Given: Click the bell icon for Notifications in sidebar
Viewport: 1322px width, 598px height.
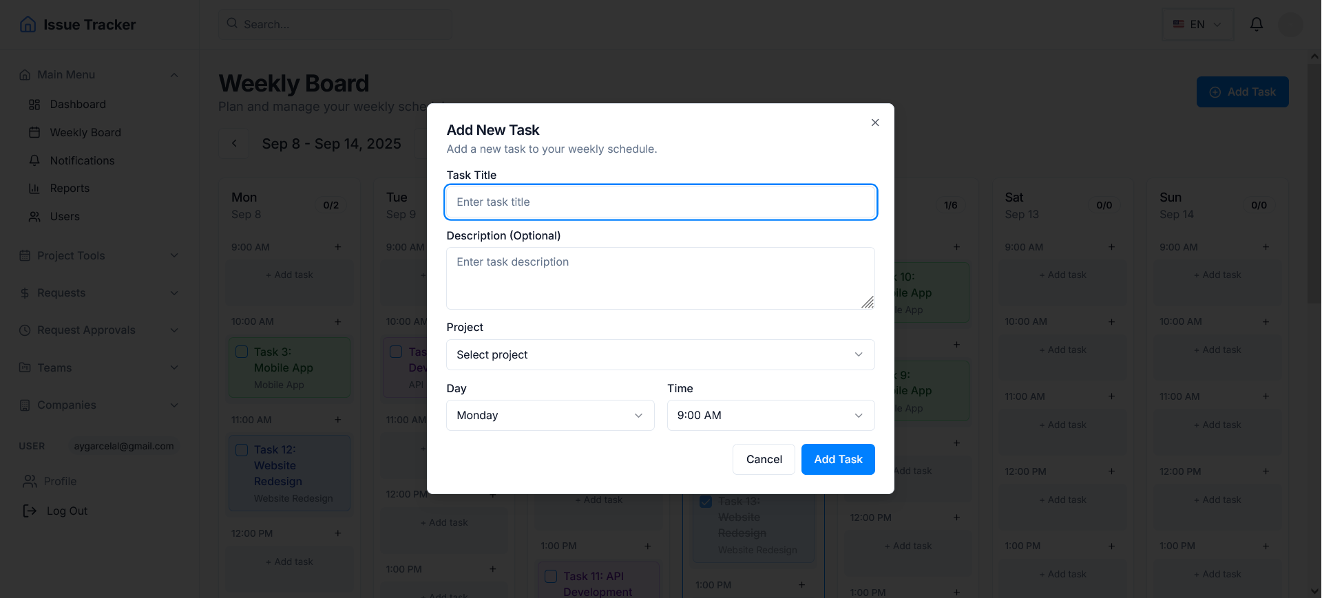Looking at the screenshot, I should coord(34,160).
